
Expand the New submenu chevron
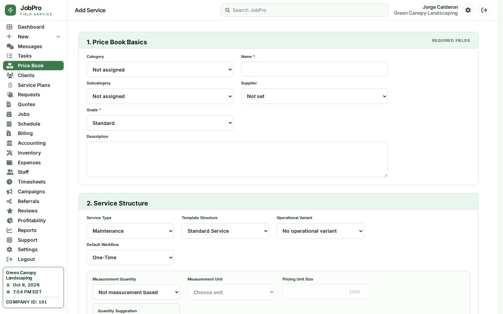click(x=58, y=37)
